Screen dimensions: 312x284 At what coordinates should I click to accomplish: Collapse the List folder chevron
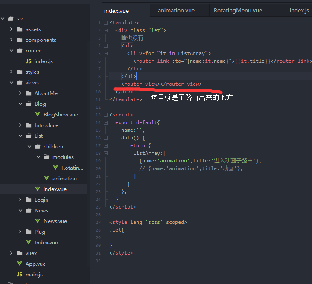[x=20, y=136]
